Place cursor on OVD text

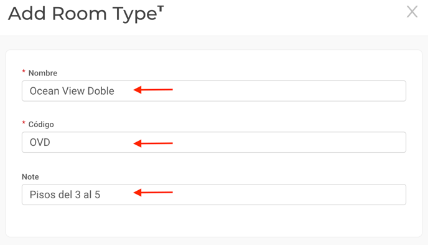[40, 142]
